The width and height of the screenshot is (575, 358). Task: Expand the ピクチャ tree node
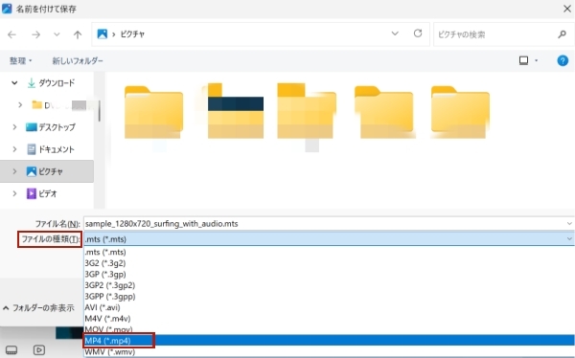pos(14,171)
